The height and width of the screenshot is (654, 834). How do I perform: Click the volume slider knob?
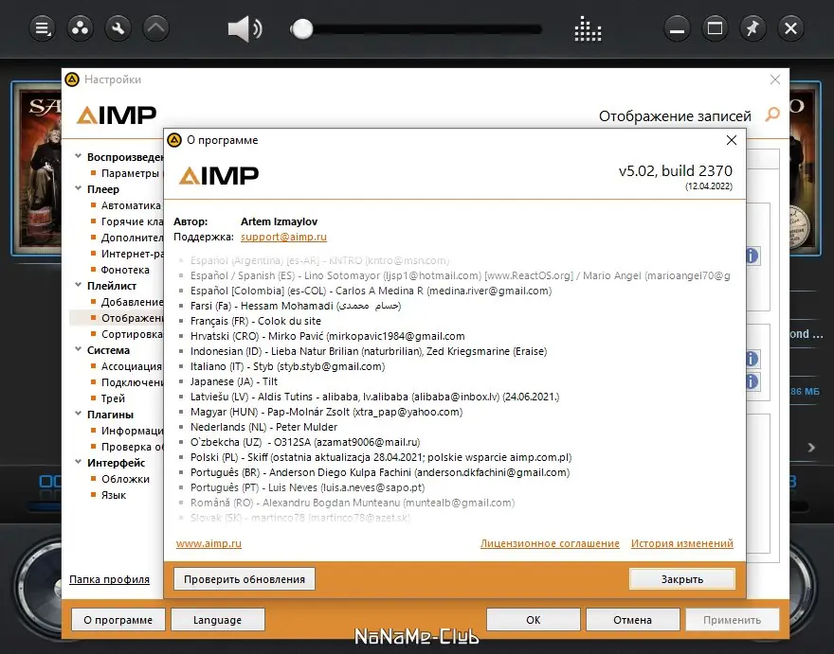tap(302, 29)
